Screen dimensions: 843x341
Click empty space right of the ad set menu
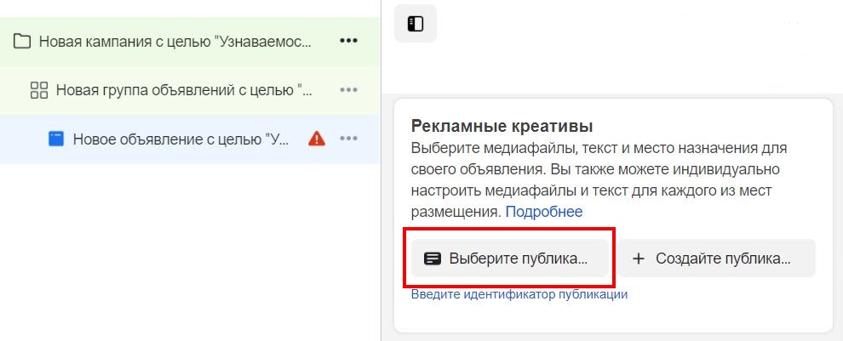tap(371, 90)
